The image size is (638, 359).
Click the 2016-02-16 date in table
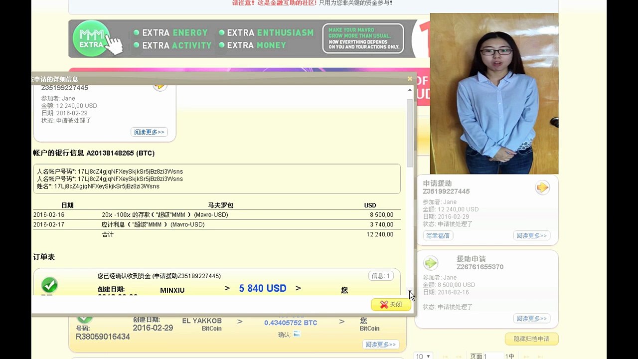point(49,215)
